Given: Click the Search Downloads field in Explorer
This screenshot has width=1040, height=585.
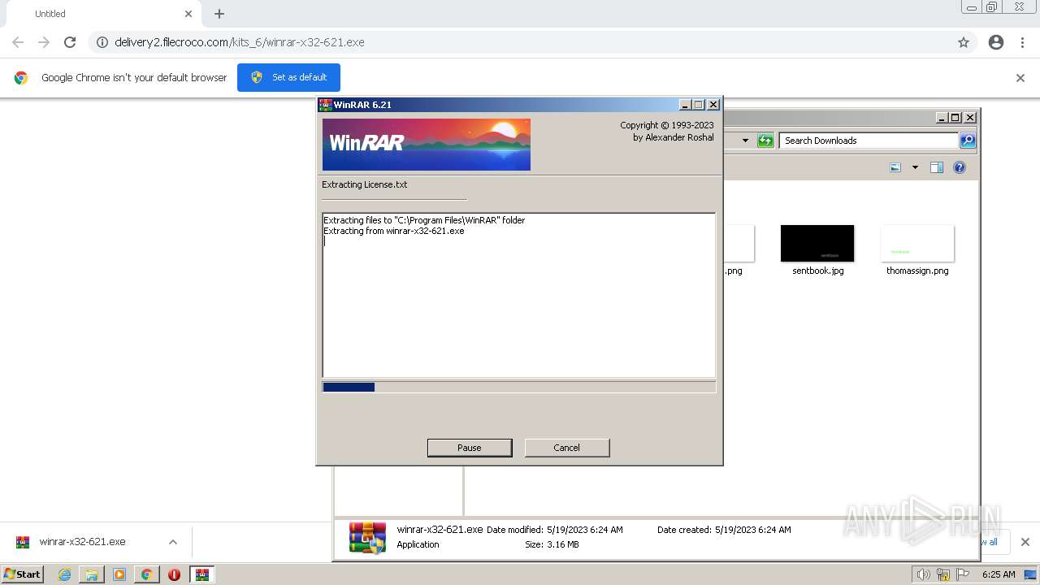Looking at the screenshot, I should pyautogui.click(x=869, y=141).
